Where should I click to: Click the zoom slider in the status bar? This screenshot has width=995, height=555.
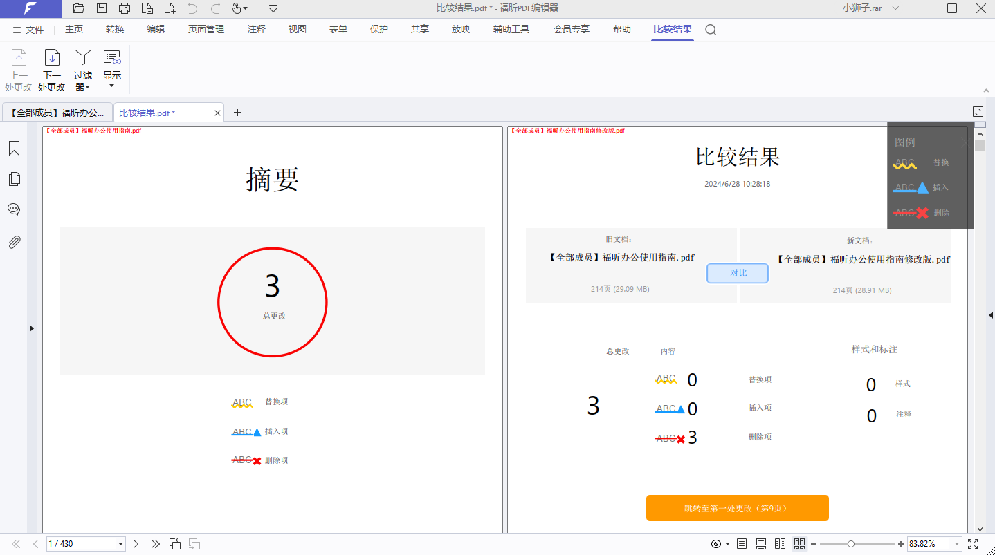pyautogui.click(x=850, y=544)
